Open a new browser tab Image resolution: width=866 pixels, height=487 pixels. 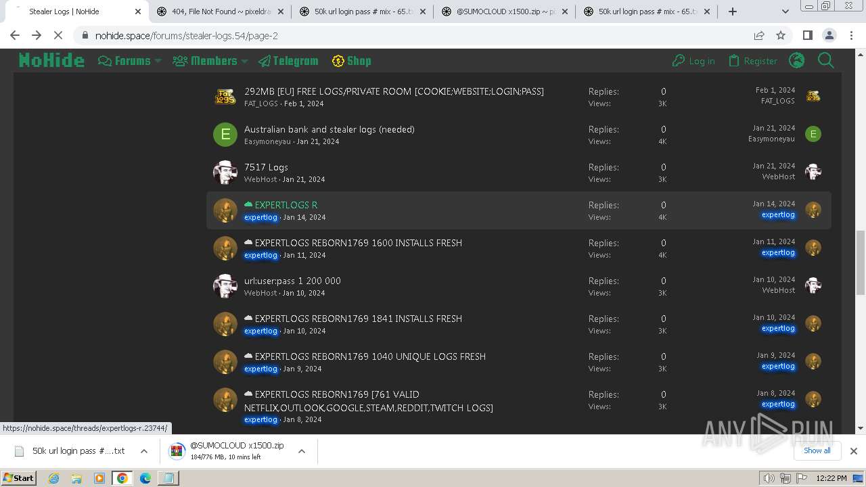point(733,11)
